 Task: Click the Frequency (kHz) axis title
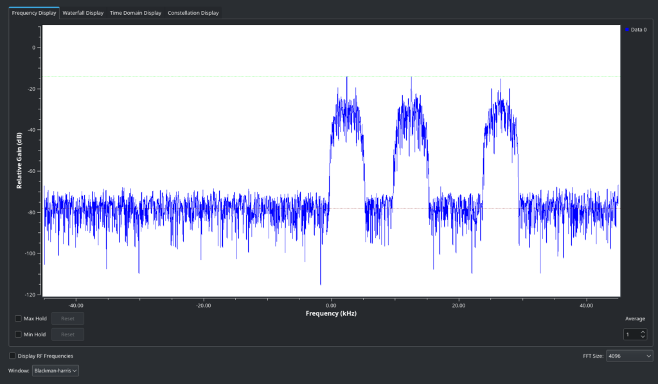tap(331, 313)
